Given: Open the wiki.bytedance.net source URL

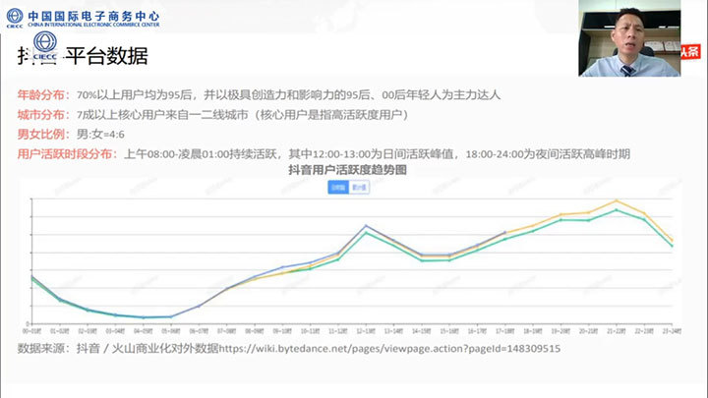Looking at the screenshot, I should (x=389, y=348).
